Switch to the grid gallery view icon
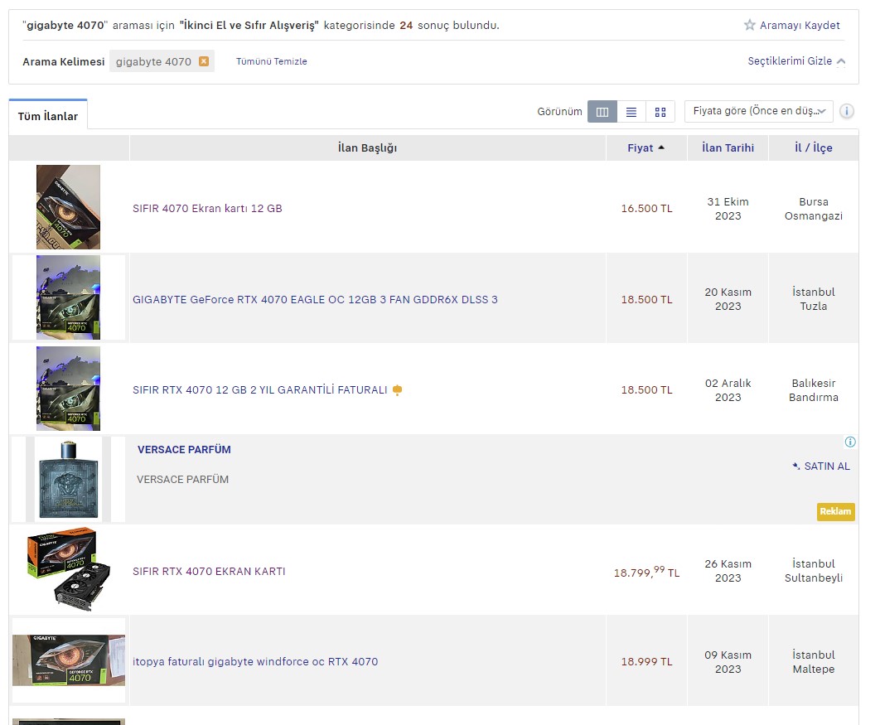The height and width of the screenshot is (725, 880). [x=660, y=112]
